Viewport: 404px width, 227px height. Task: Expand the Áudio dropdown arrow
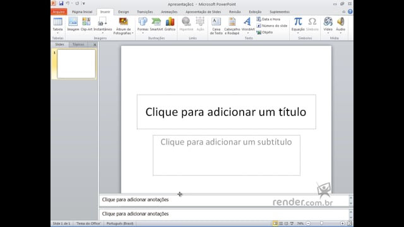click(341, 33)
